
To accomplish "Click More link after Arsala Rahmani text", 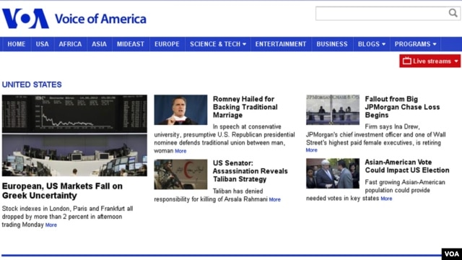I will click(274, 199).
